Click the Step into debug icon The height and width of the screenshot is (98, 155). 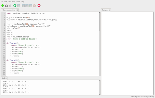27,6
